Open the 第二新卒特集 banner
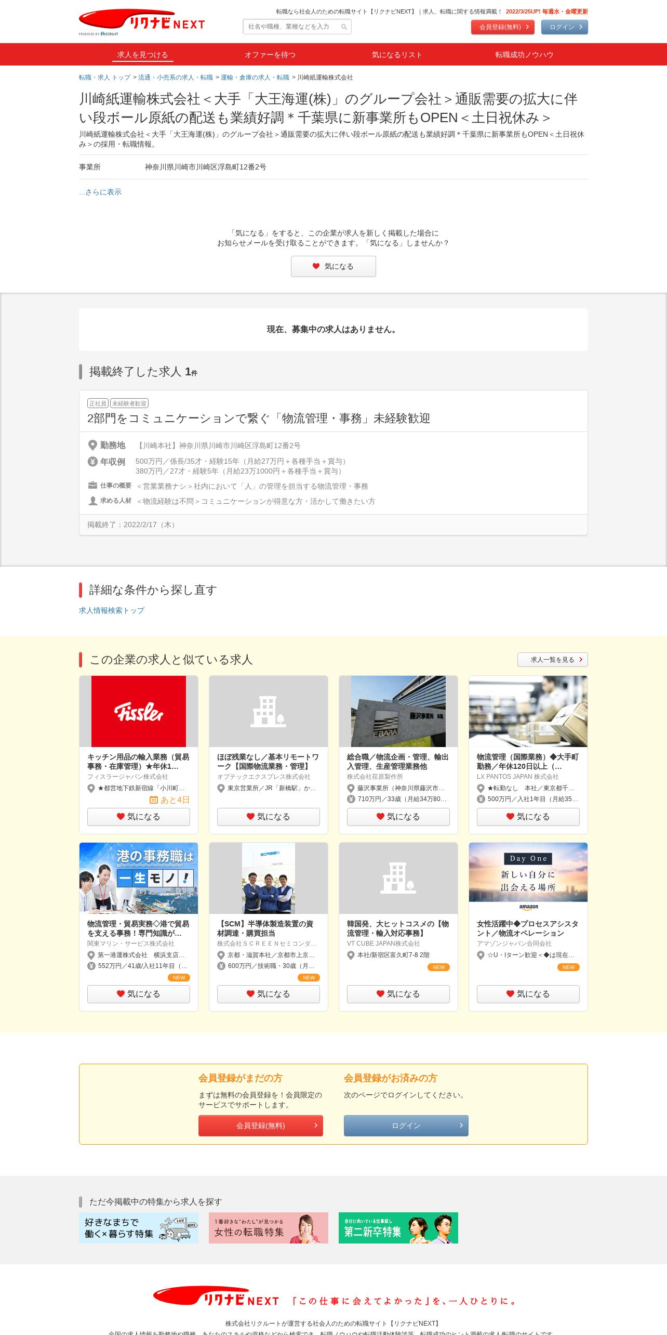This screenshot has width=667, height=1335. pos(398,1228)
